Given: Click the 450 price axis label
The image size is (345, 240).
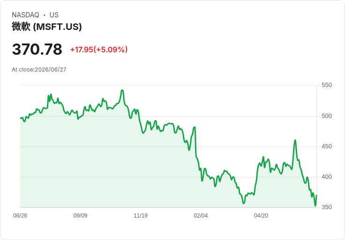Looking at the screenshot, I should pyautogui.click(x=327, y=146).
